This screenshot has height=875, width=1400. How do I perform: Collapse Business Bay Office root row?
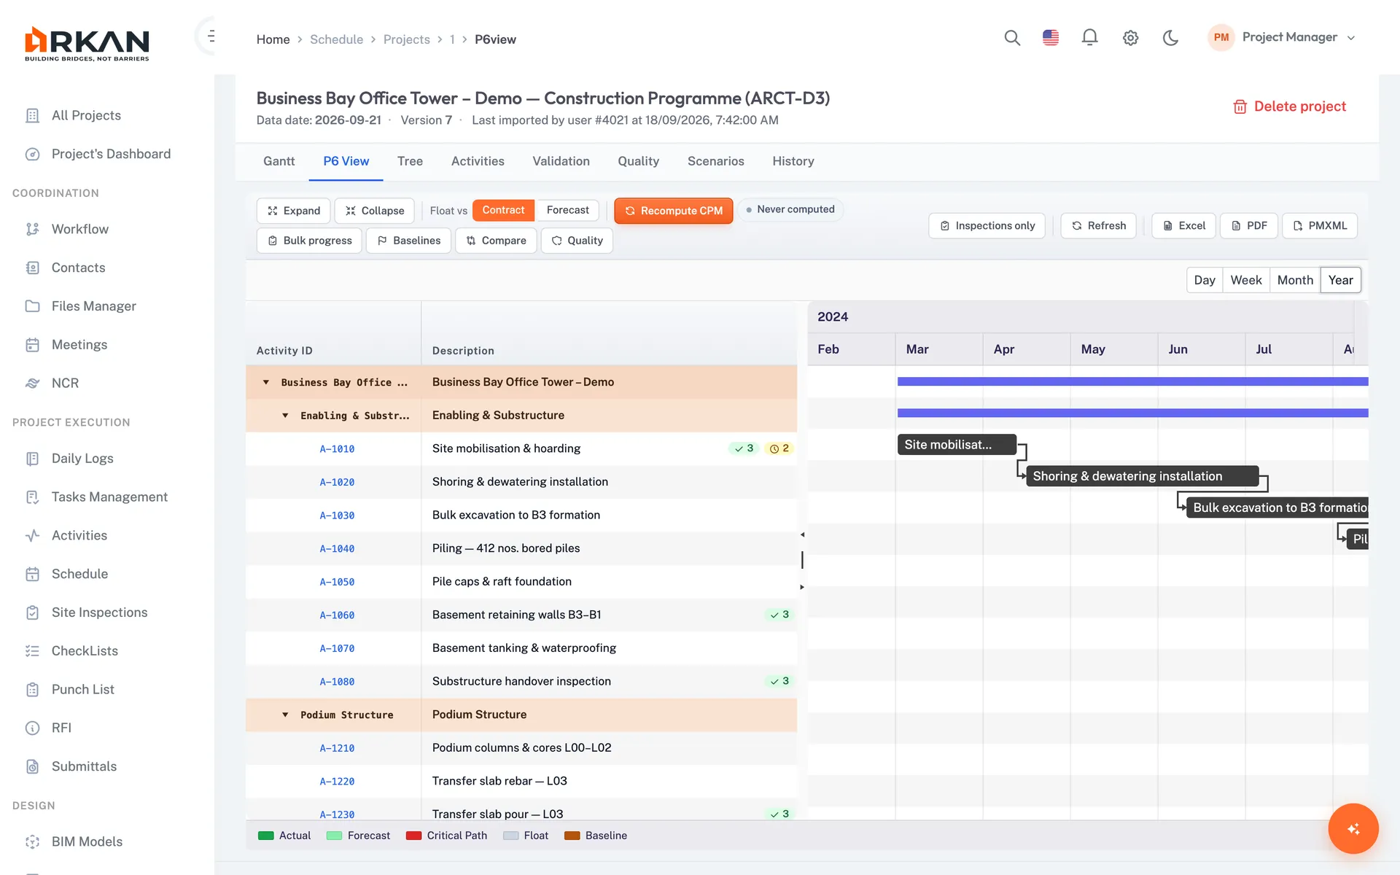pos(266,382)
